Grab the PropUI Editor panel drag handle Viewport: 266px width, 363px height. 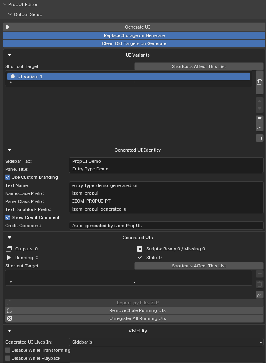coord(262,4)
